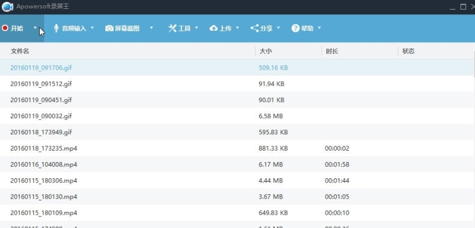475x228 pixels.
Task: Click the 开始 start button label
Action: coord(17,28)
